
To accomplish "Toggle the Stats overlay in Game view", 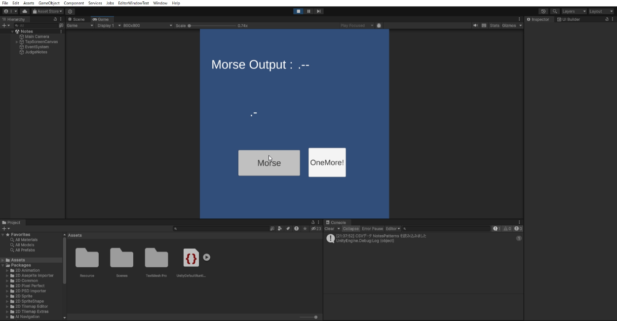I will 494,26.
